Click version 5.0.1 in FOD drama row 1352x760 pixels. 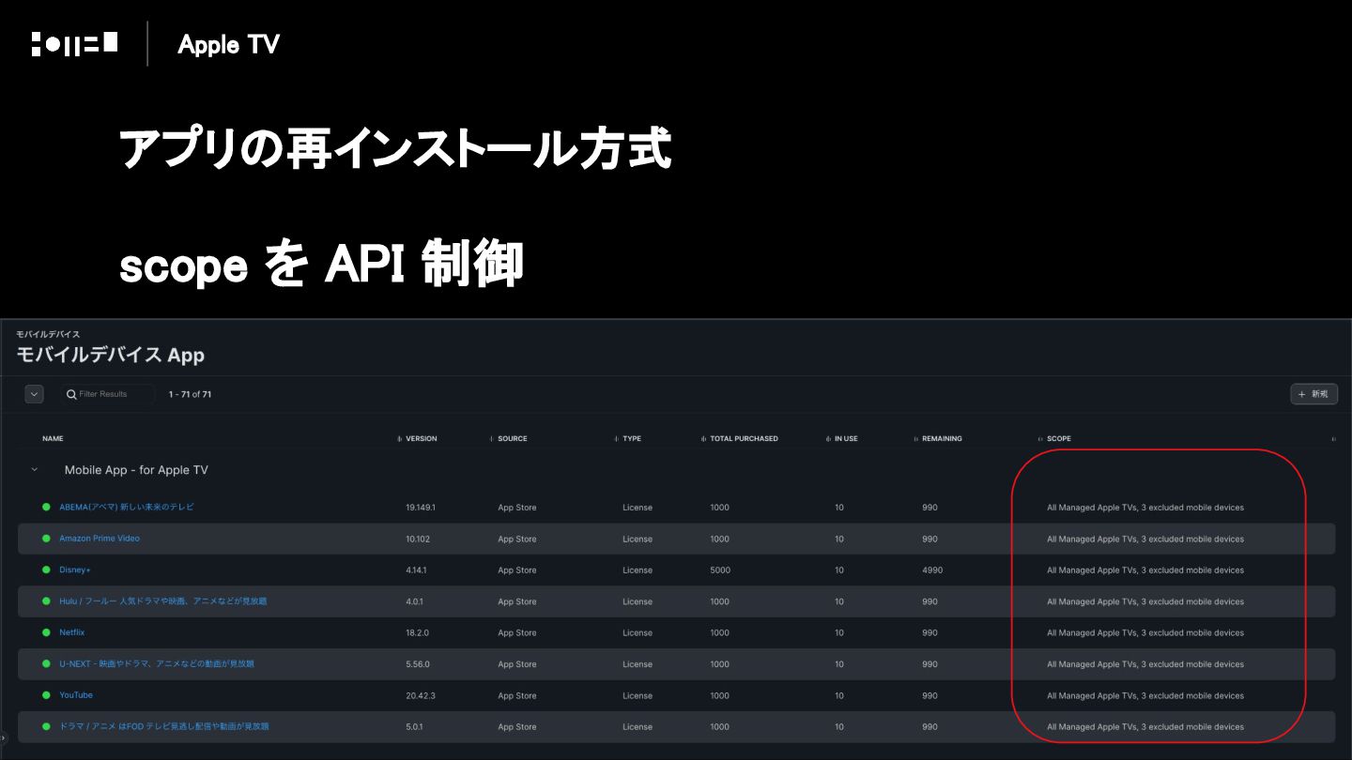tap(414, 727)
